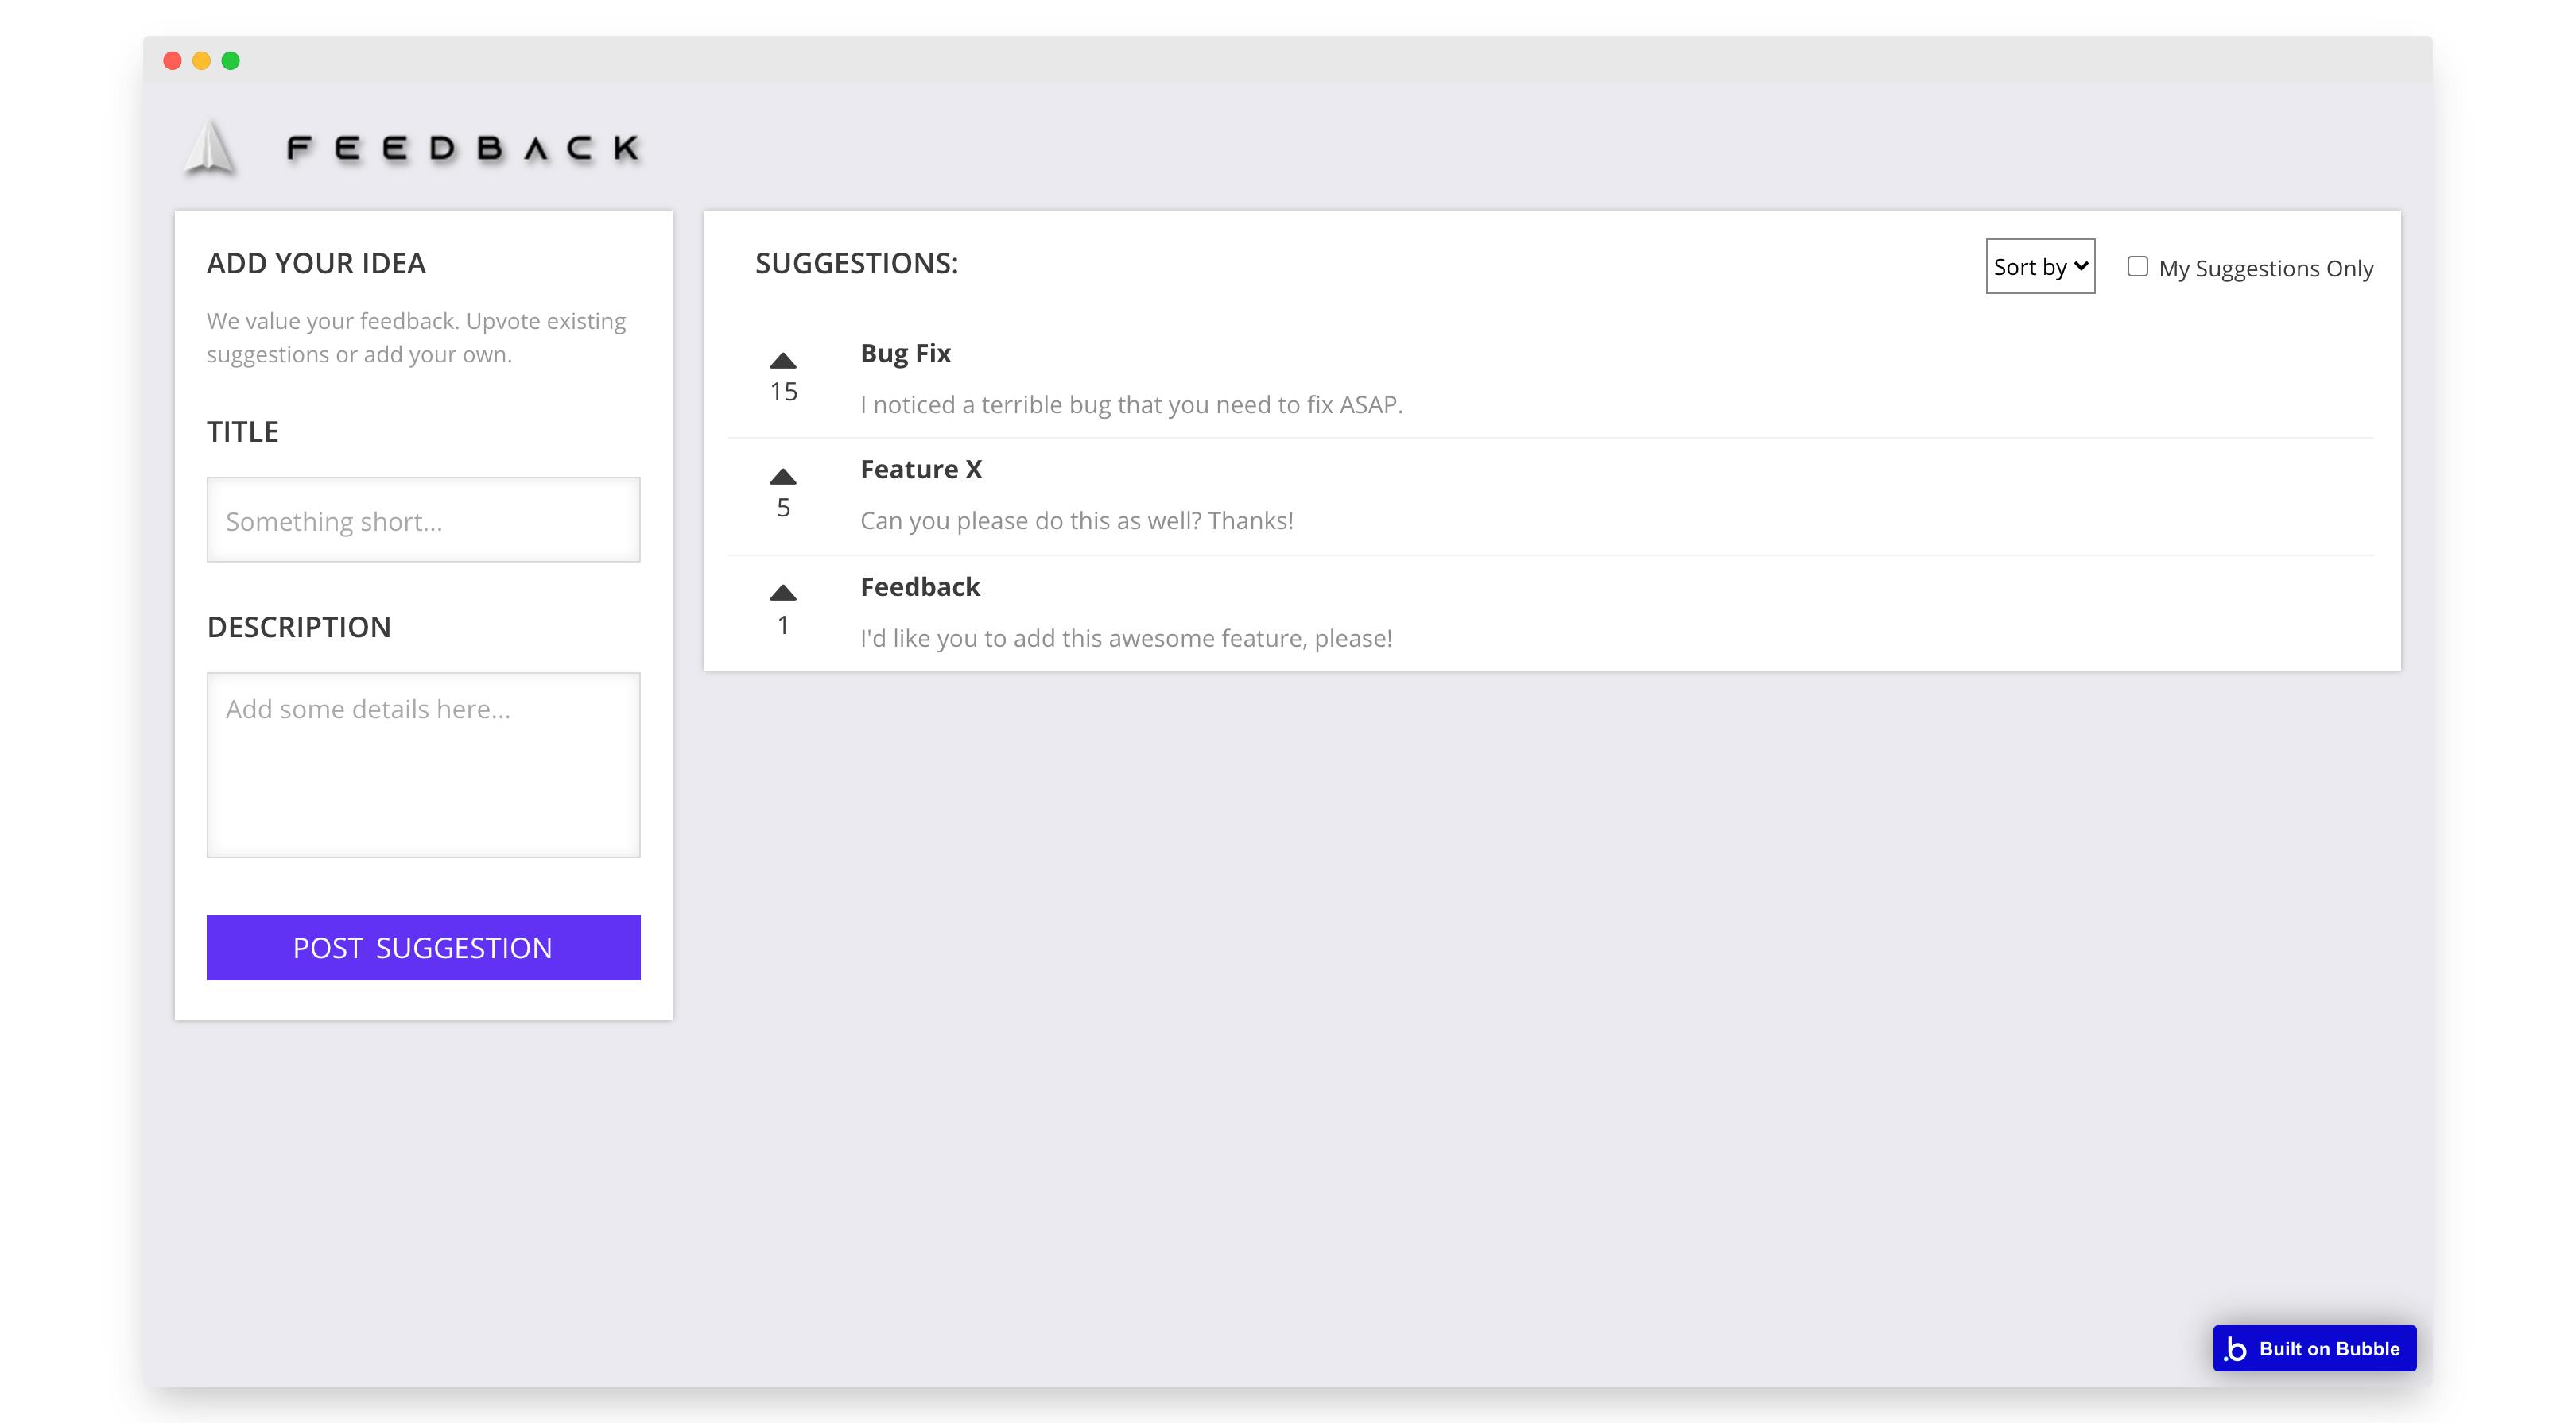Enable My Suggestions Only checkbox
Screen dimensions: 2576x1423
[x=2137, y=267]
